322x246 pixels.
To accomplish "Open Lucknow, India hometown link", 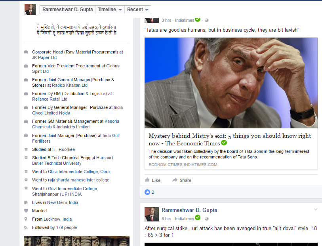I will tap(58, 219).
